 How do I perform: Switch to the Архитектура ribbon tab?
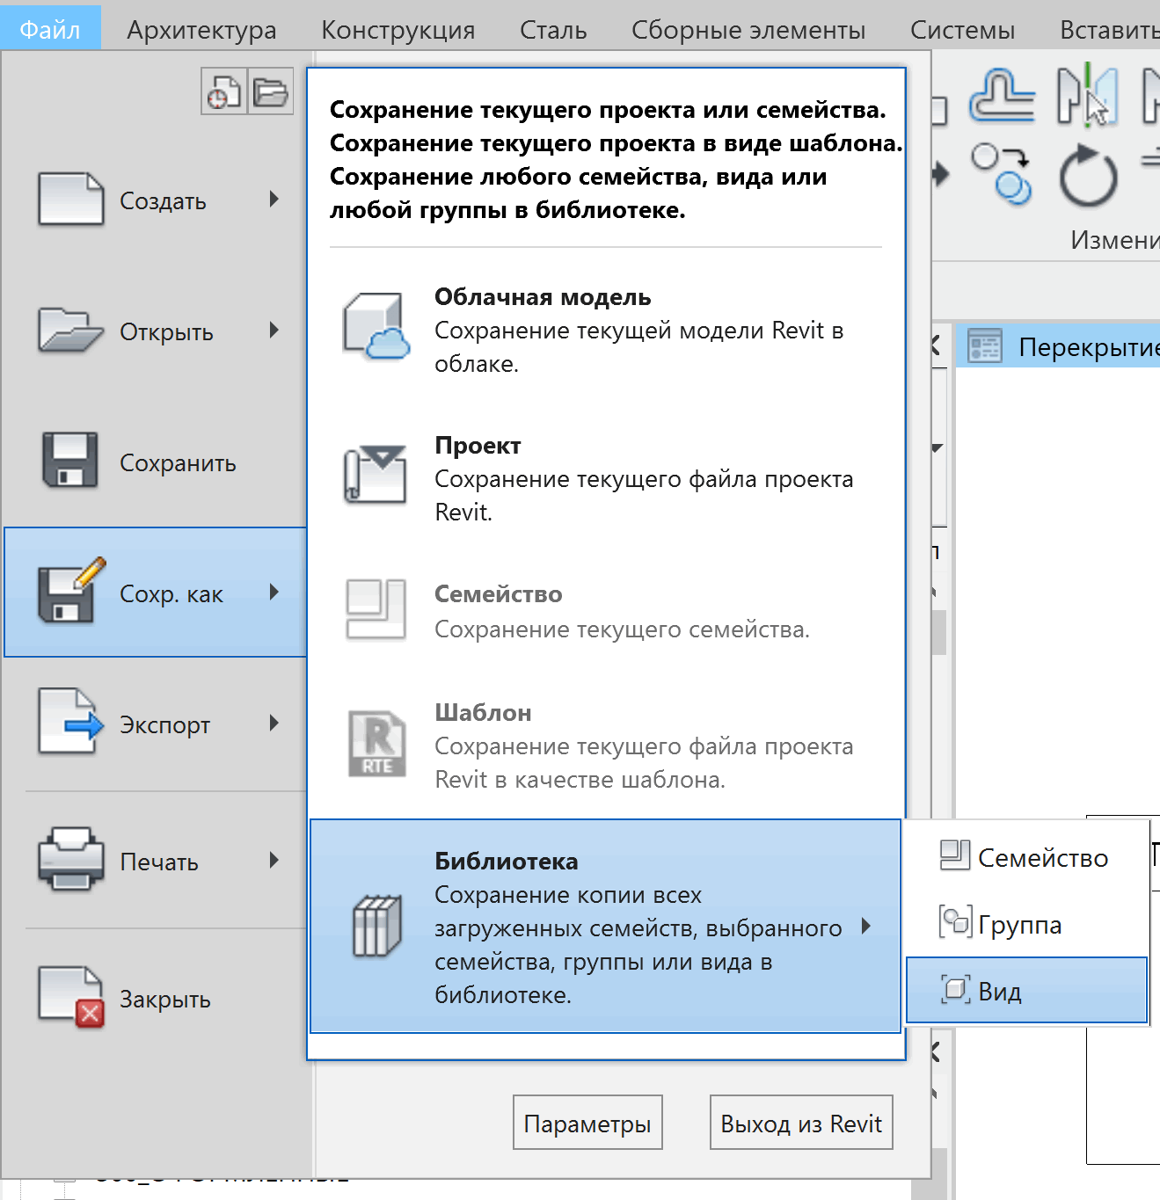coord(201,29)
